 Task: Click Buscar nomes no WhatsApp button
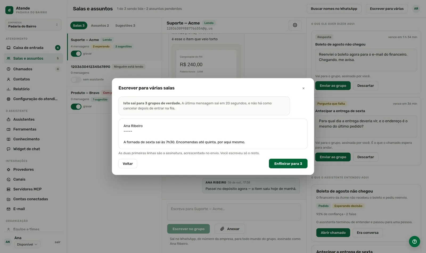click(334, 9)
